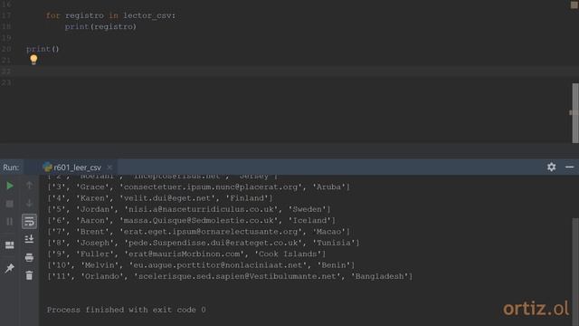This screenshot has width=579, height=326.
Task: Select the r601_leer_csv run tab
Action: point(72,168)
